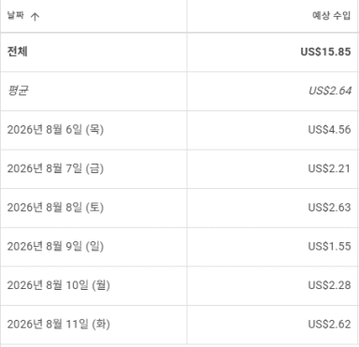
Task: Select the 2026년 8월 7일 (금) date
Action: [55, 168]
